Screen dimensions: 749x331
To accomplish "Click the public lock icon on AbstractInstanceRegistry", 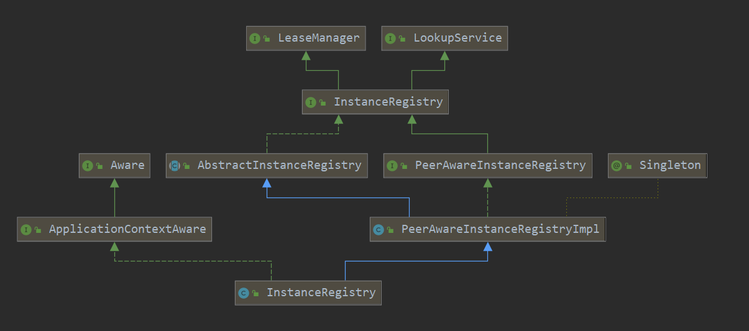I will click(x=186, y=166).
